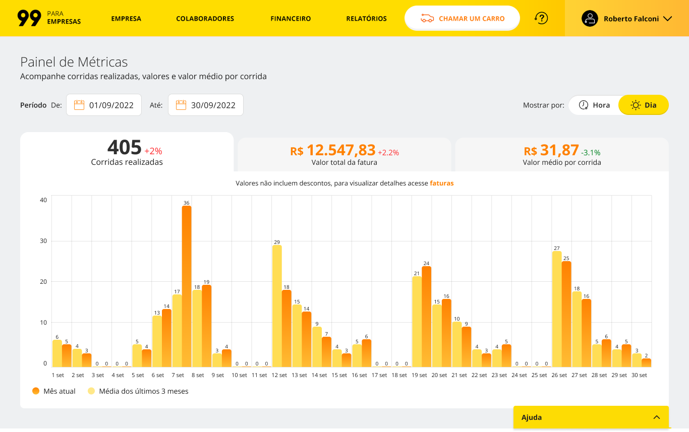
Task: Expand the Roberto Falconi account dropdown
Action: [667, 19]
